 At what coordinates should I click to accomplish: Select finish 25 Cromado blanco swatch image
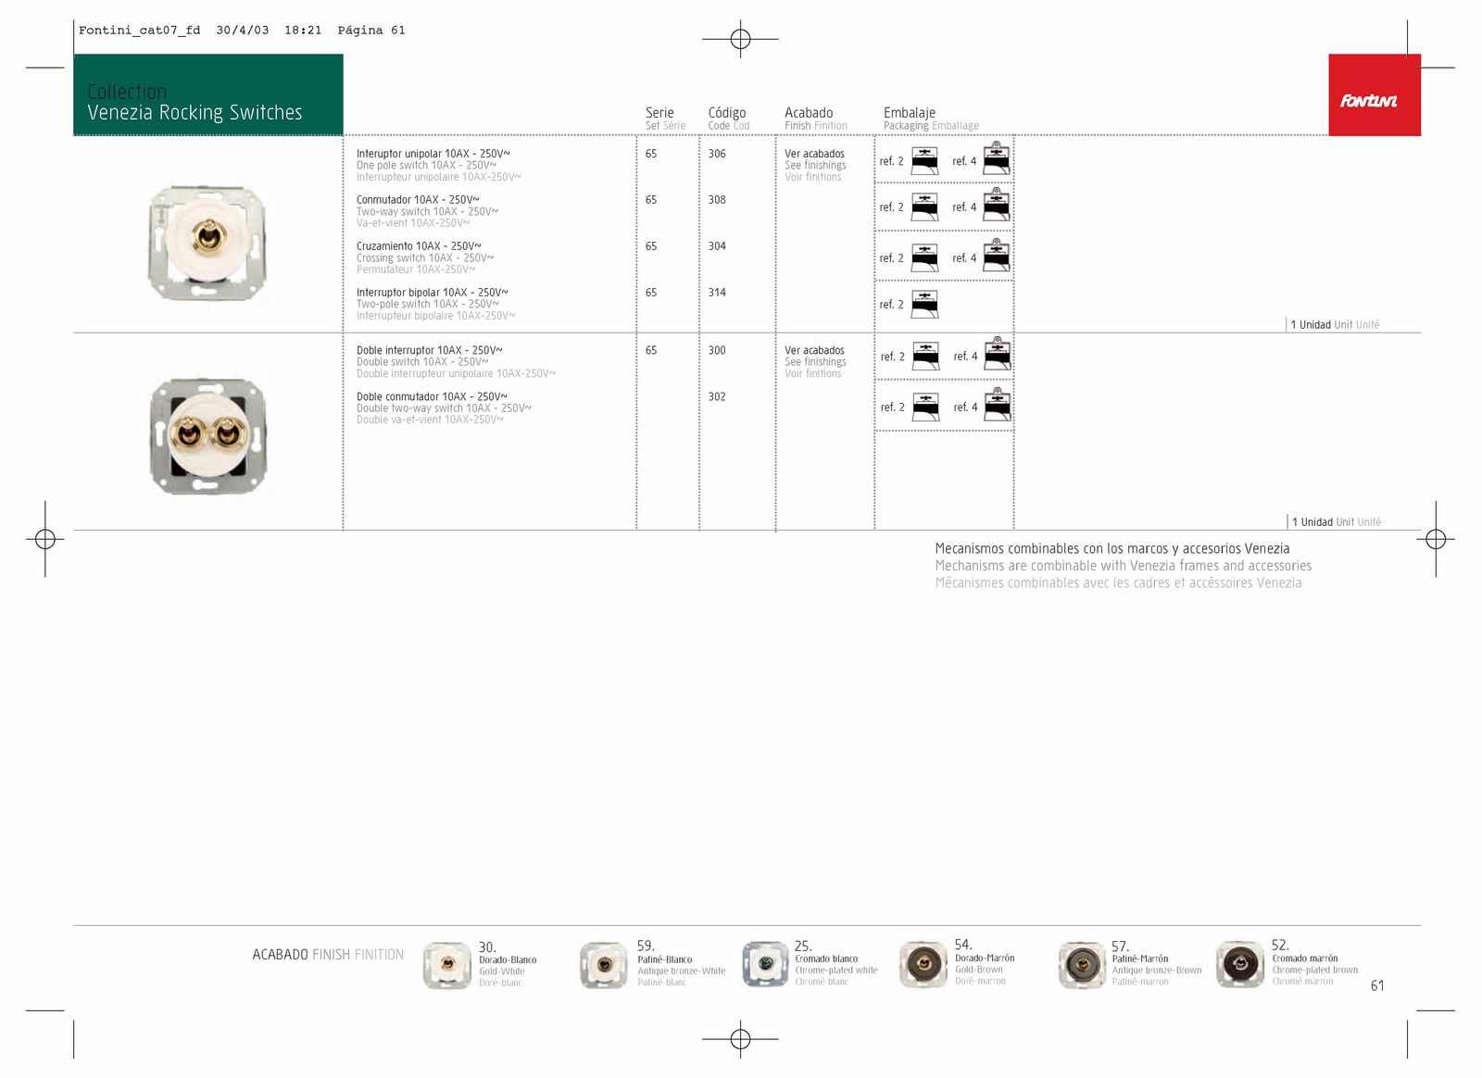click(x=765, y=964)
